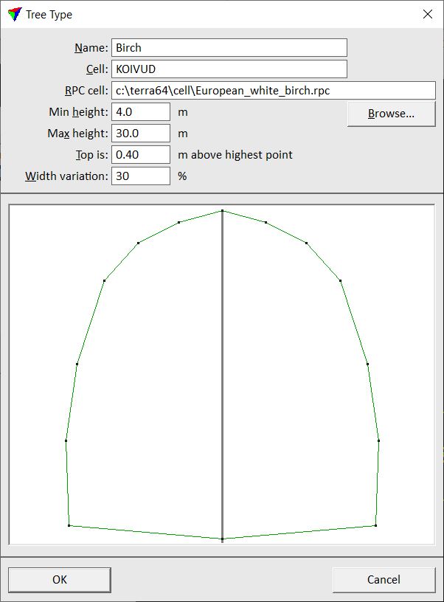The width and height of the screenshot is (444, 602).
Task: Click into the Name field containing Birch
Action: coord(229,48)
